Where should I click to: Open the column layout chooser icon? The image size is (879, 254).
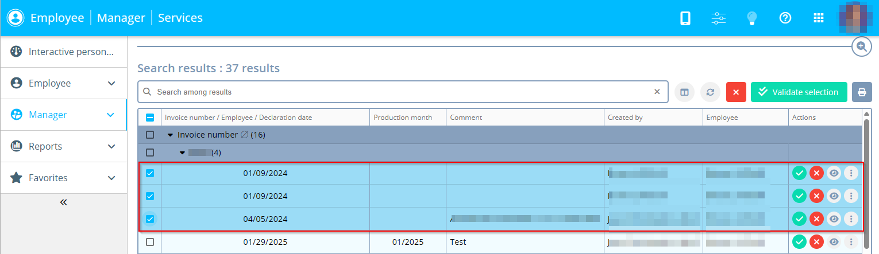point(684,92)
